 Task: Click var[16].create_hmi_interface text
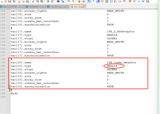coord(35,21)
